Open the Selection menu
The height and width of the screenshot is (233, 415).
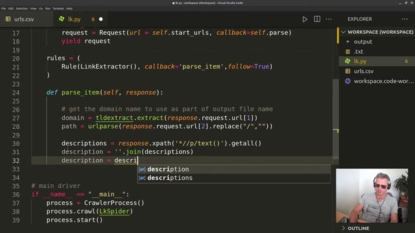tap(21, 8)
